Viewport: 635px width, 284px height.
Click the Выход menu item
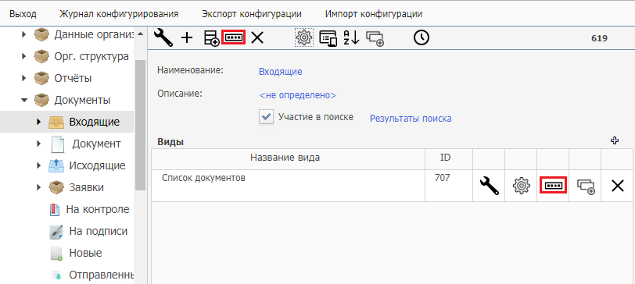[x=23, y=14]
